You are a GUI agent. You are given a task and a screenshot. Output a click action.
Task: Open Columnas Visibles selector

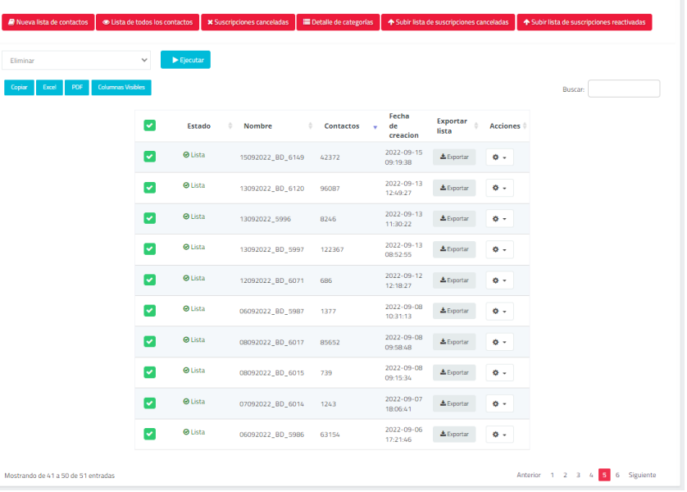pos(121,87)
